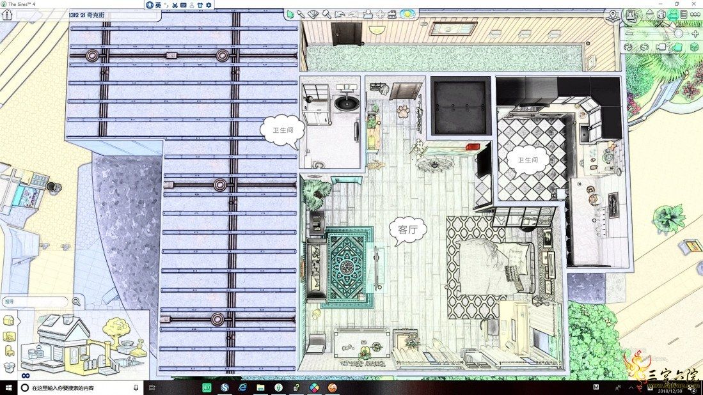Choose the Design tool fan swatch icon
Image resolution: width=703 pixels, height=395 pixels.
point(313,14)
